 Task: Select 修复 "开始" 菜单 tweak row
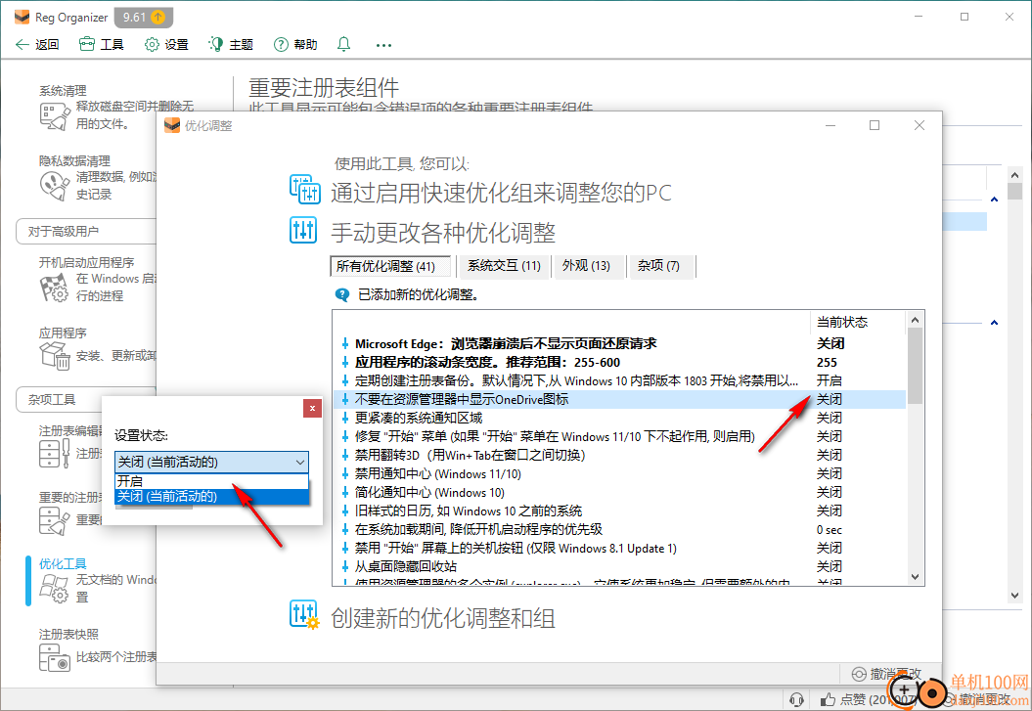618,437
